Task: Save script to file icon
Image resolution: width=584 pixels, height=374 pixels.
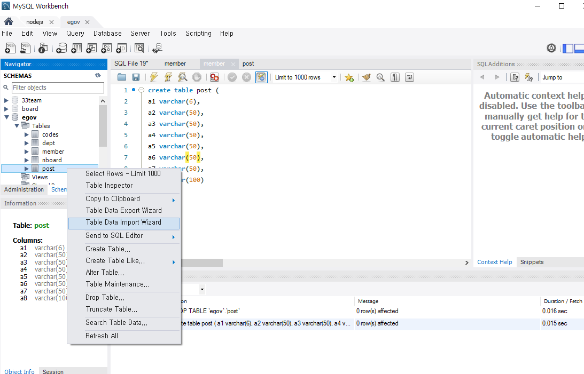Action: 136,77
